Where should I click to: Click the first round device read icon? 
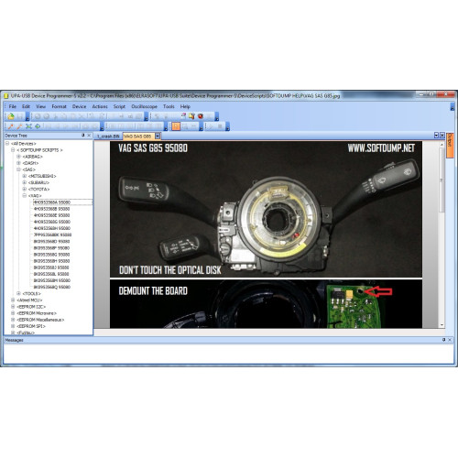point(38,116)
